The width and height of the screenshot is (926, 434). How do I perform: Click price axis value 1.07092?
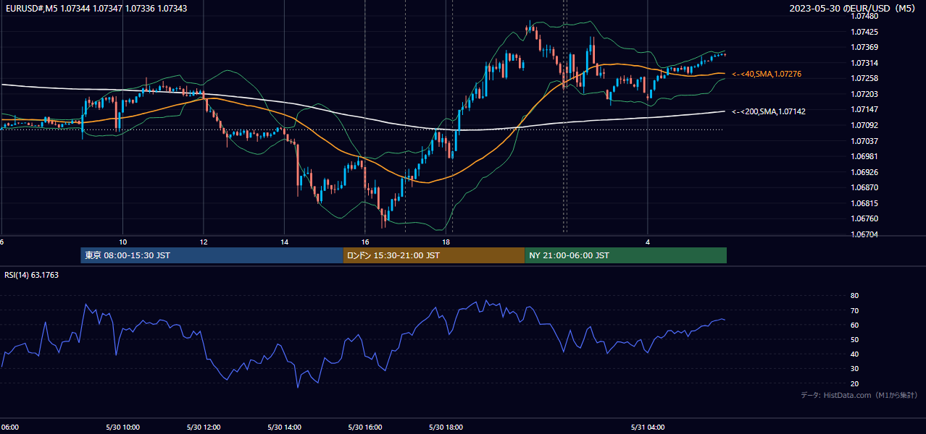click(865, 125)
